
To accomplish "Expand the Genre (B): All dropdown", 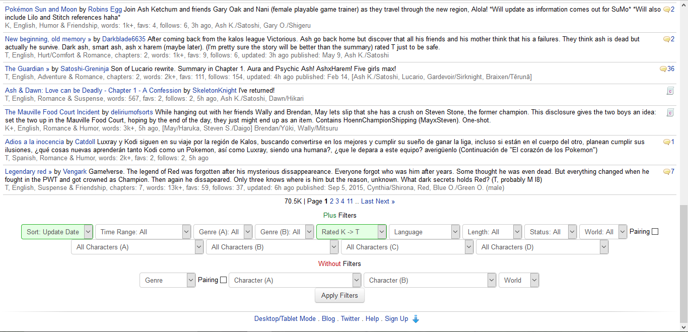I will 284,232.
